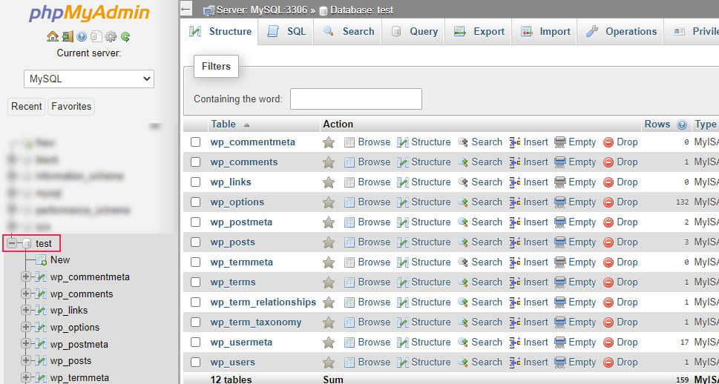The width and height of the screenshot is (719, 384).
Task: Check the wp_postmeta row checkbox
Action: pos(196,222)
